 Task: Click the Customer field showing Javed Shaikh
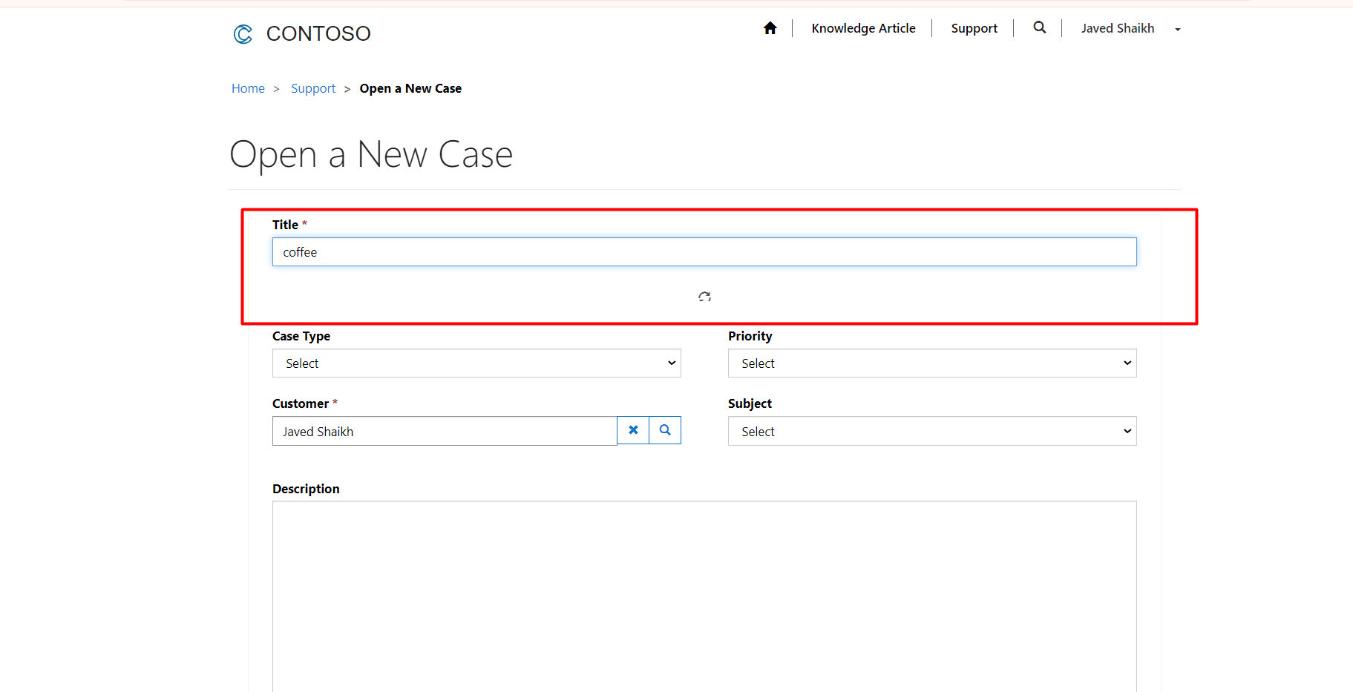pyautogui.click(x=445, y=432)
